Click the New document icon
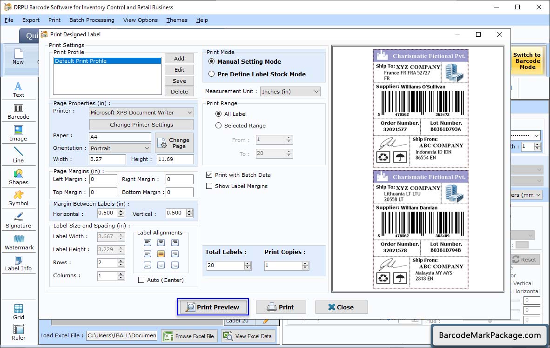Viewport: 550px width, 348px height. [x=18, y=57]
